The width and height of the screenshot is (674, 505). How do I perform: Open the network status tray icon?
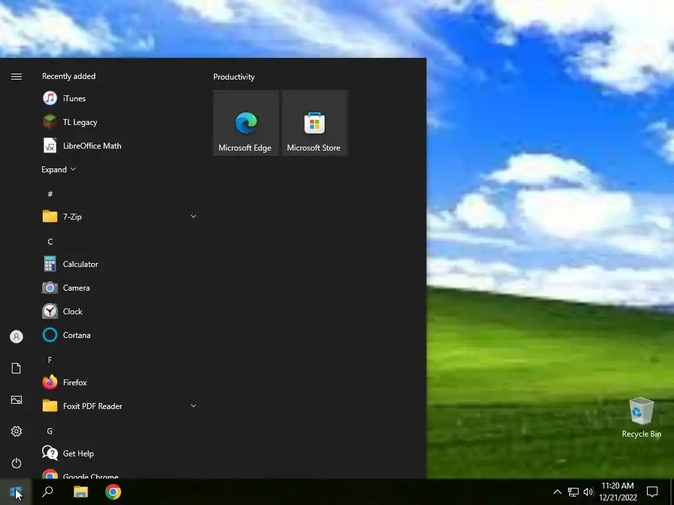(x=573, y=492)
